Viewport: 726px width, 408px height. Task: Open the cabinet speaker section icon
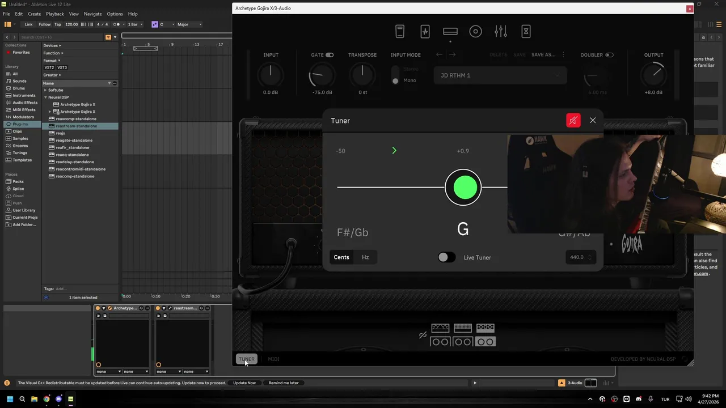tap(475, 32)
